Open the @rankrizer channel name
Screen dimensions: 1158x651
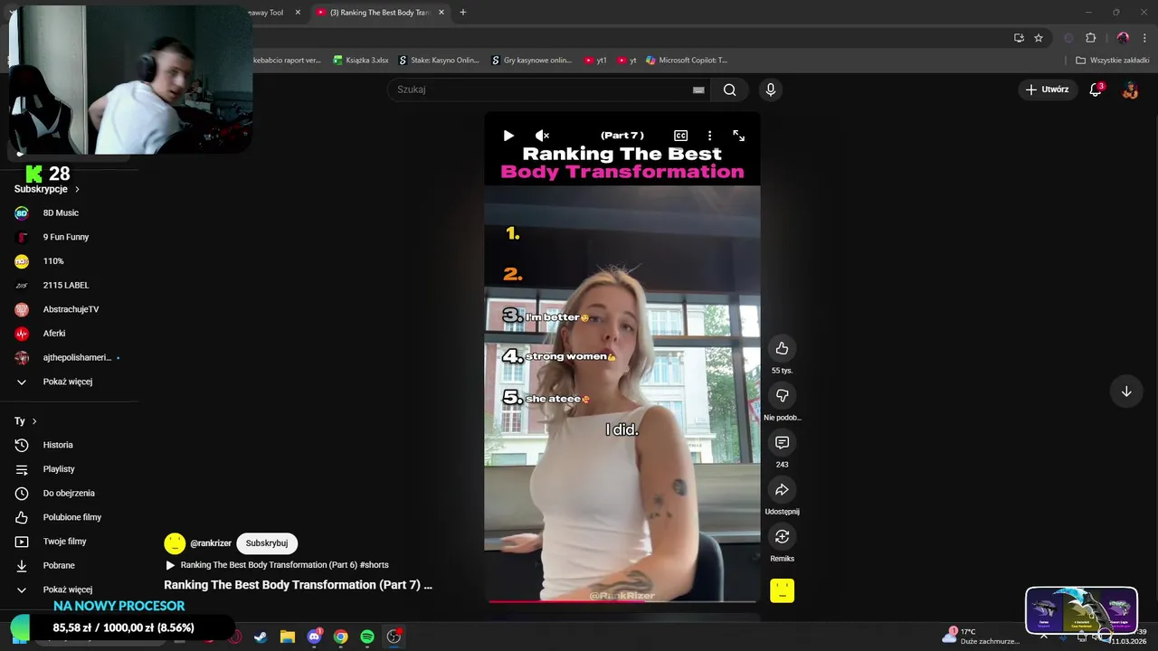click(x=211, y=543)
